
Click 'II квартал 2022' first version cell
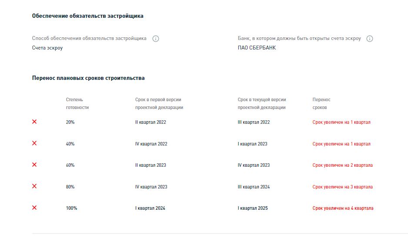150,122
